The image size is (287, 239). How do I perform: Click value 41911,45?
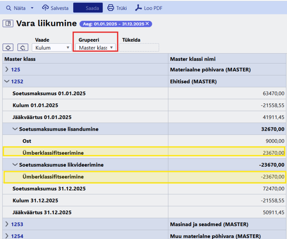pos(273,117)
